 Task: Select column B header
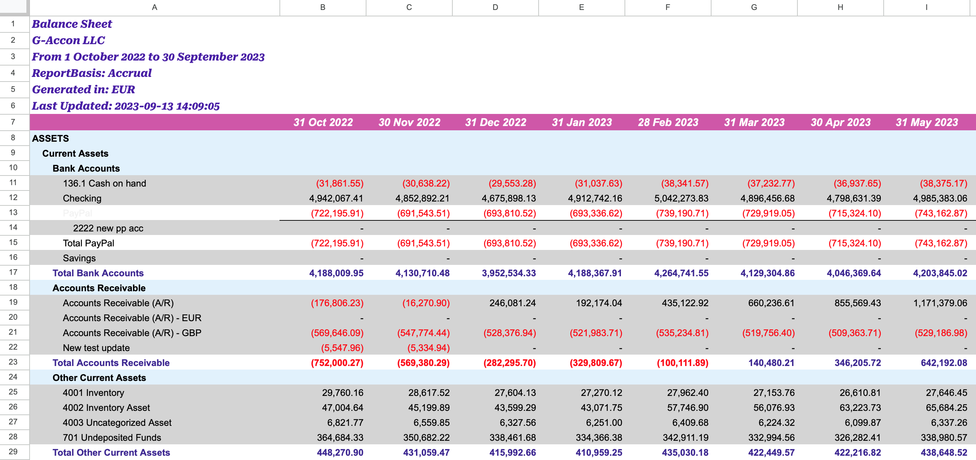pos(323,7)
